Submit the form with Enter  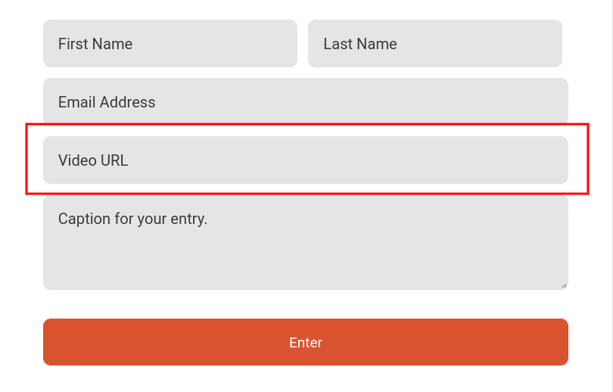[x=305, y=342]
